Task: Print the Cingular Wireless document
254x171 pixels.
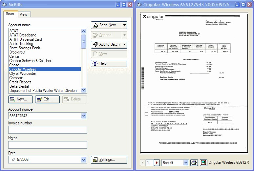Action: coord(194,162)
